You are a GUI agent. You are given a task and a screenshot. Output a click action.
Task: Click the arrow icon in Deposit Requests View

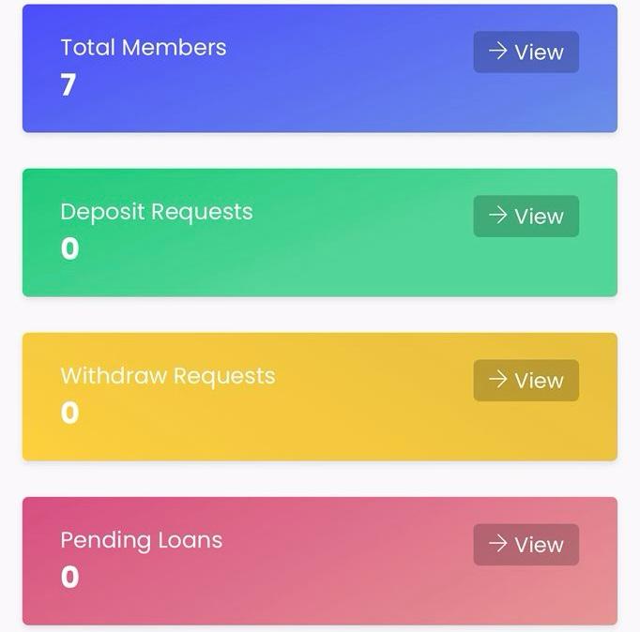497,216
